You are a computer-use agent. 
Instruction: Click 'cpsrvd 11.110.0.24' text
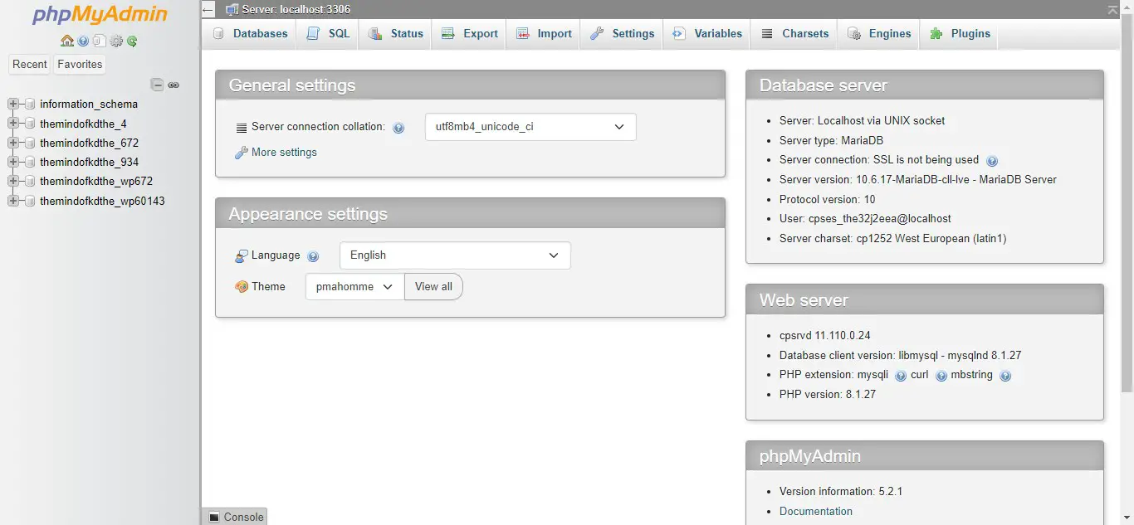[824, 336]
